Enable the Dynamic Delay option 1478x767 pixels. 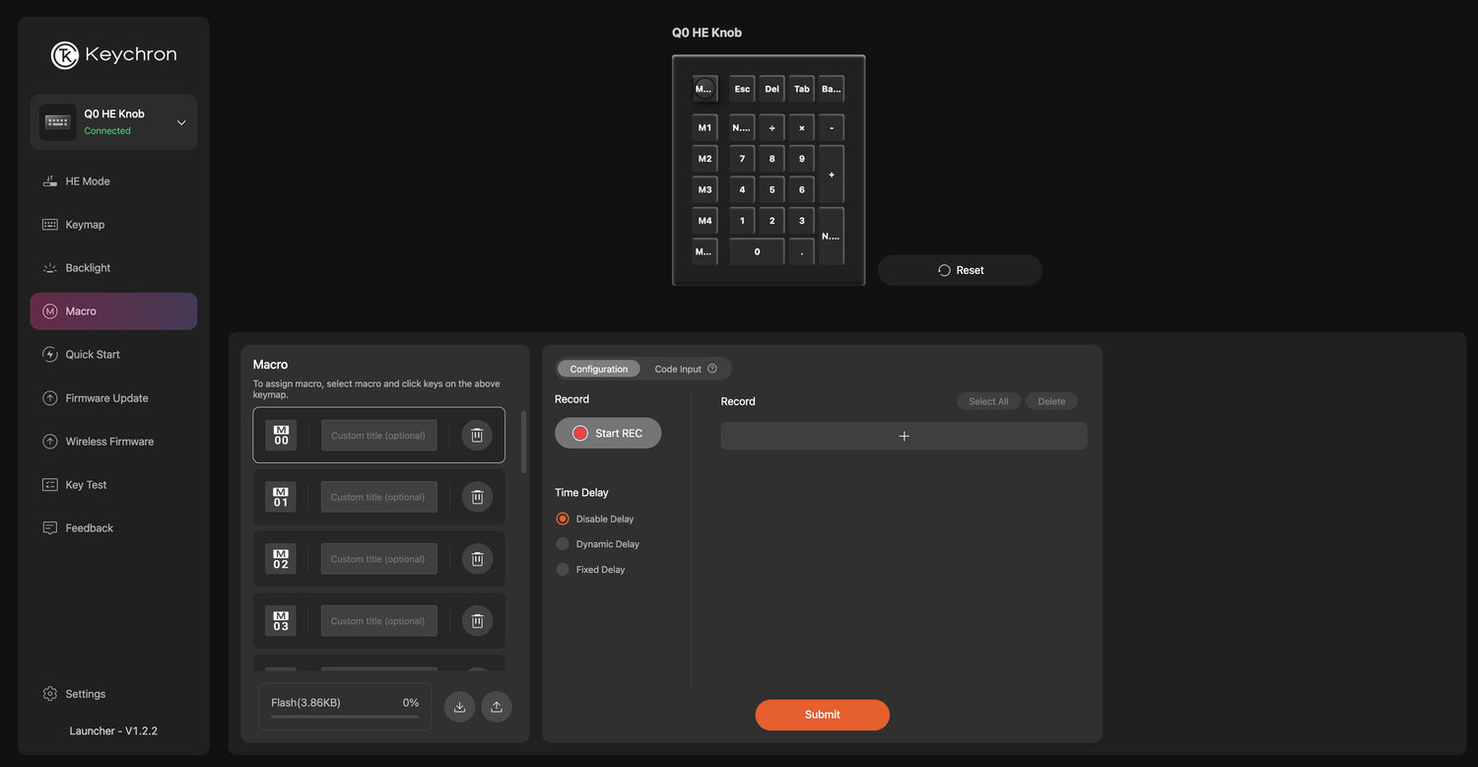pyautogui.click(x=563, y=544)
